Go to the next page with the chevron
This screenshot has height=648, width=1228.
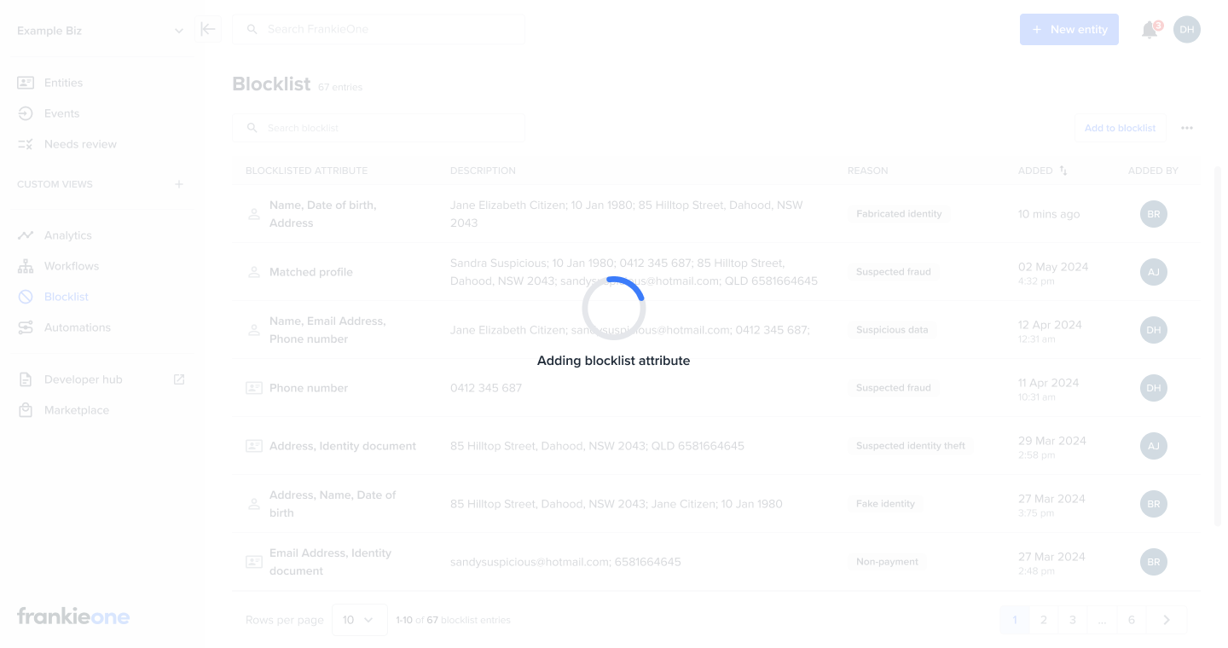(1167, 620)
